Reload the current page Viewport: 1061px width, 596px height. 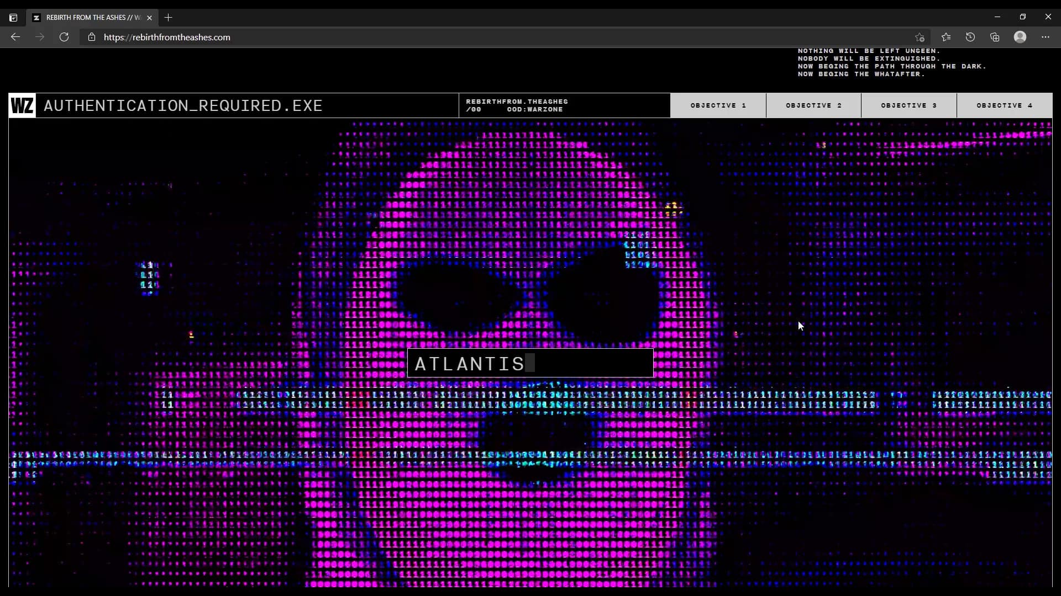coord(64,37)
